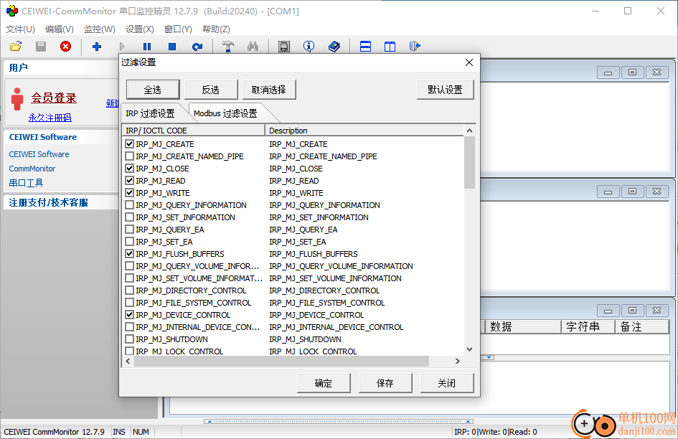678x439 pixels.
Task: Confirm with the 确定 button
Action: click(324, 383)
